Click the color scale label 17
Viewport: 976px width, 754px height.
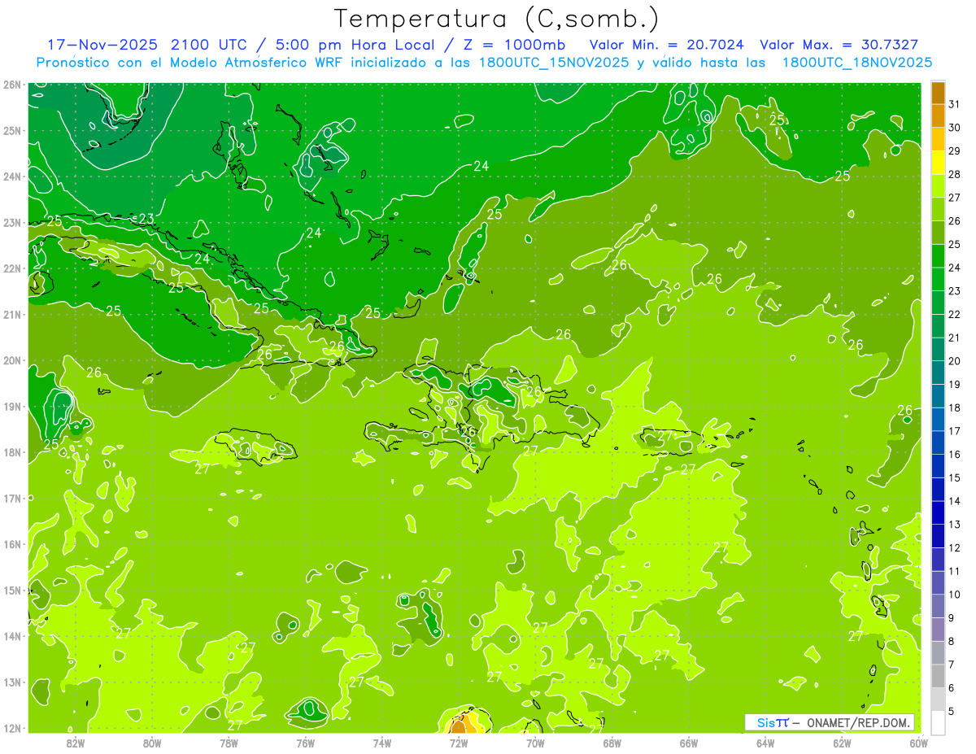pyautogui.click(x=955, y=431)
